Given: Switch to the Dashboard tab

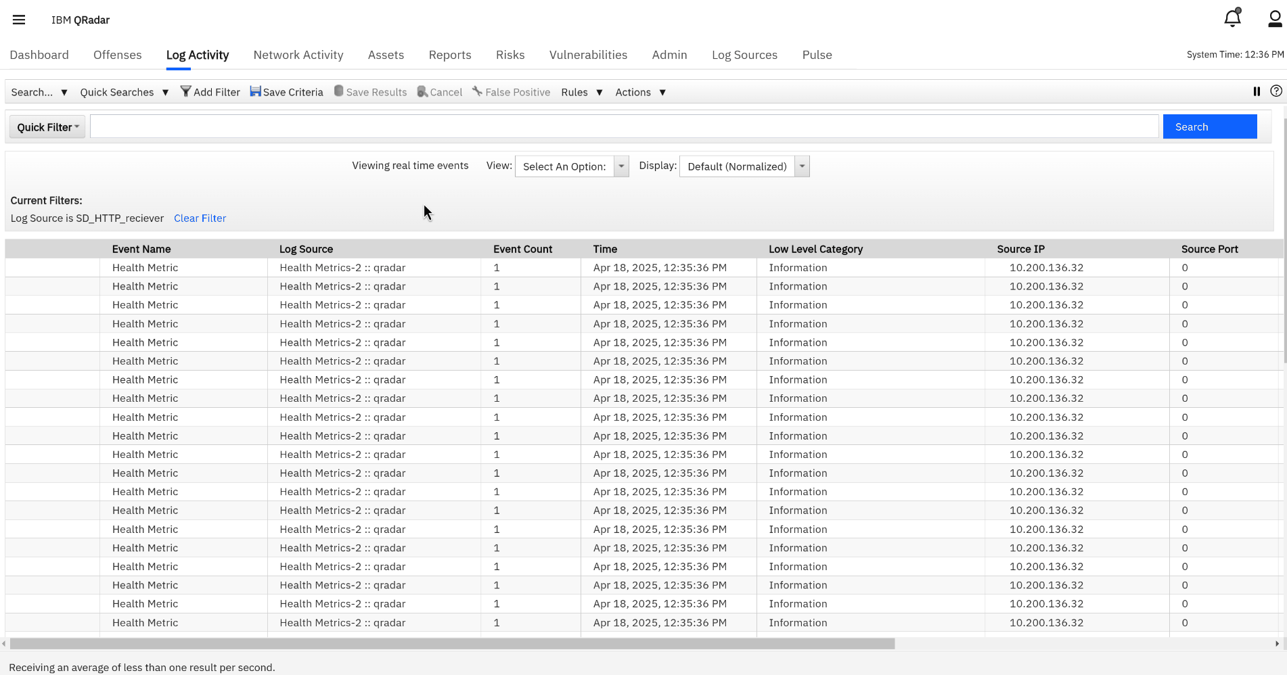Looking at the screenshot, I should point(39,55).
